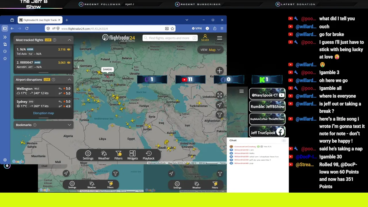Open the tab overview icon beside the tab

(12, 20)
